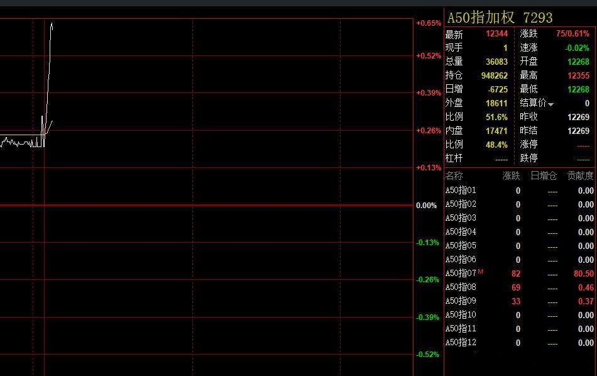Sort by the 名称 column header
The image size is (597, 376).
coord(454,175)
